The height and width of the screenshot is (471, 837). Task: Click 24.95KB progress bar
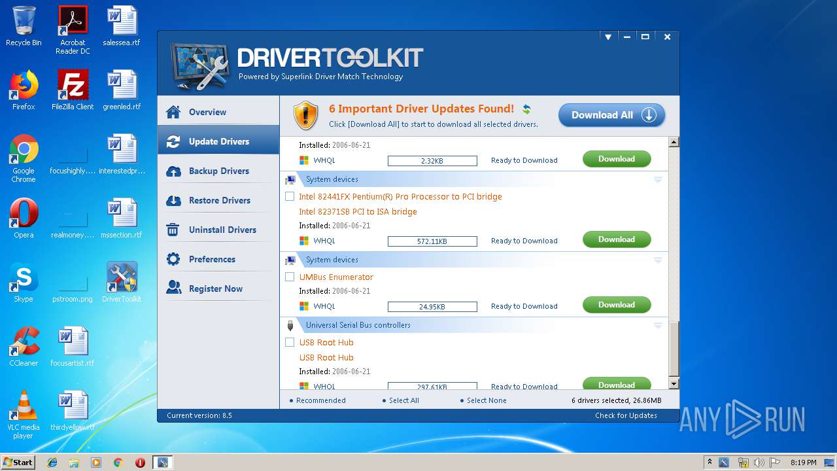pyautogui.click(x=432, y=307)
